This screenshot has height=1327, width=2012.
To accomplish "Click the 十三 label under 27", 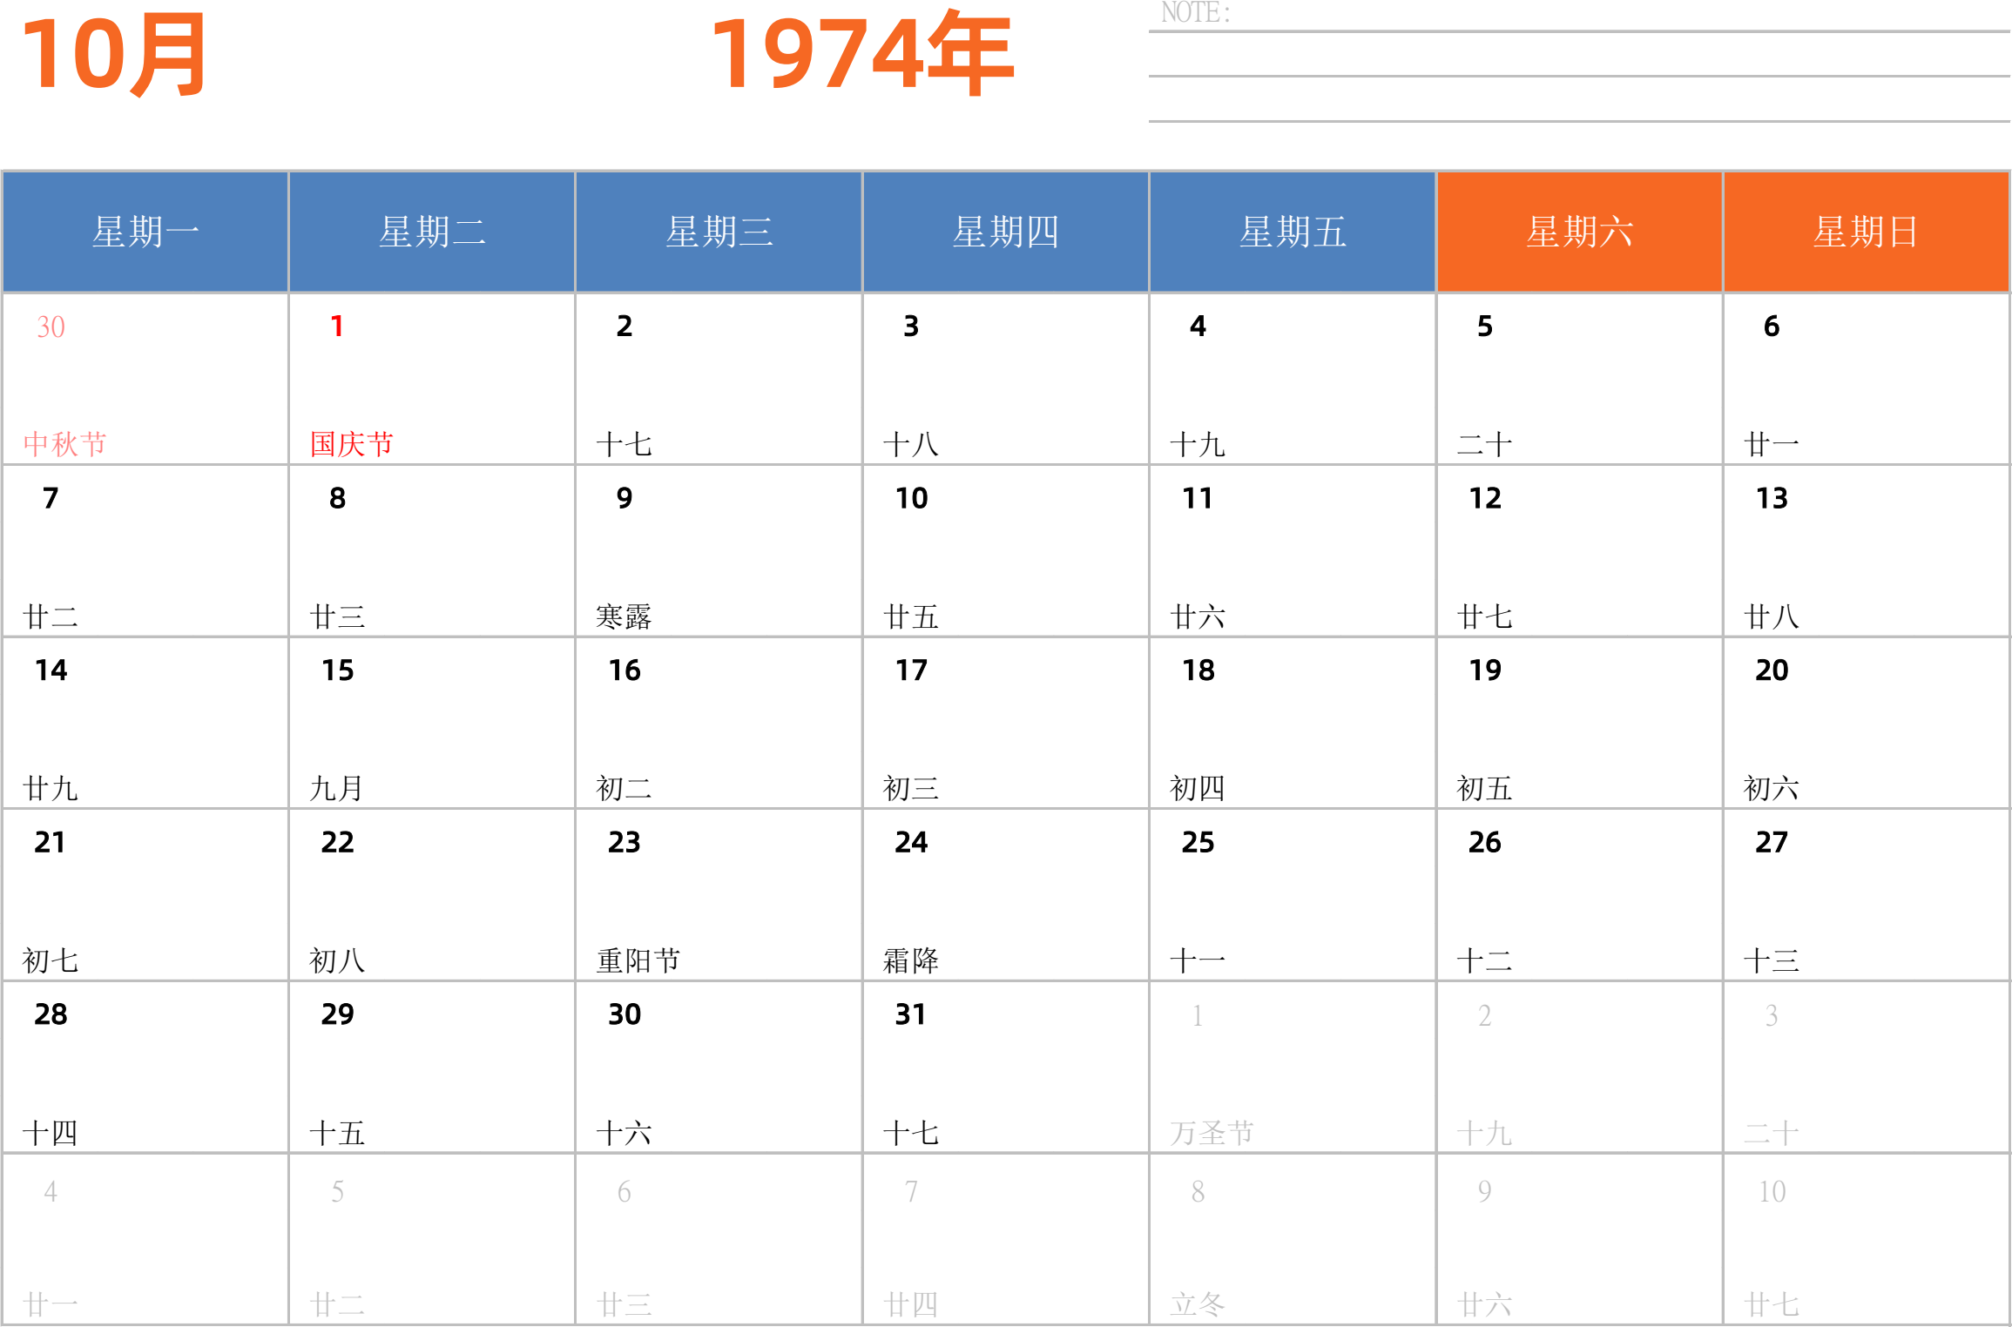I will click(x=1772, y=960).
